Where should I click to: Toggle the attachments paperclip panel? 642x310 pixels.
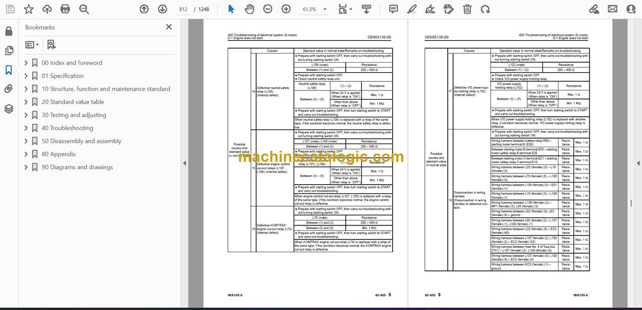point(9,89)
